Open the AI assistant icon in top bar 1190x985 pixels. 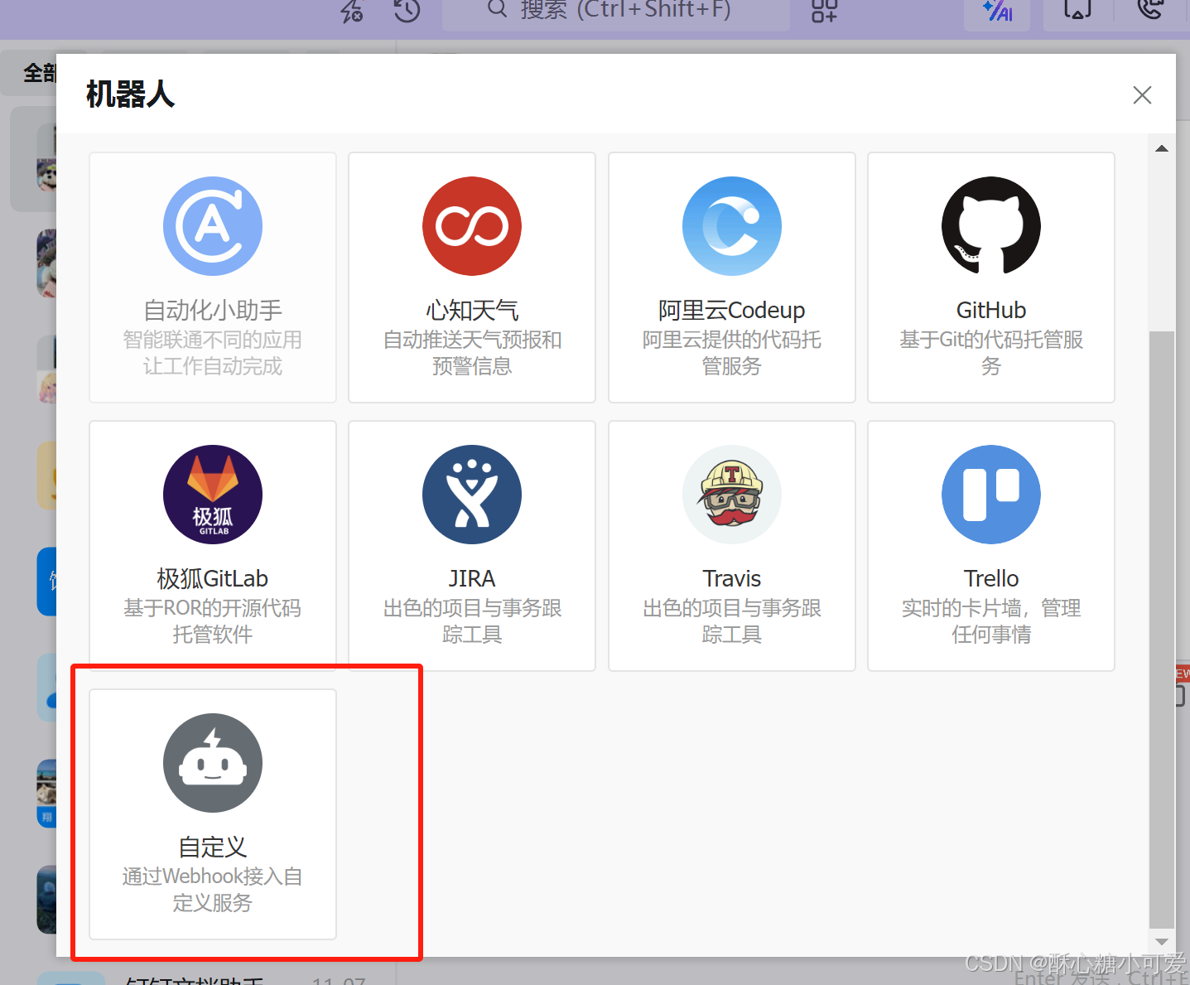click(x=997, y=12)
